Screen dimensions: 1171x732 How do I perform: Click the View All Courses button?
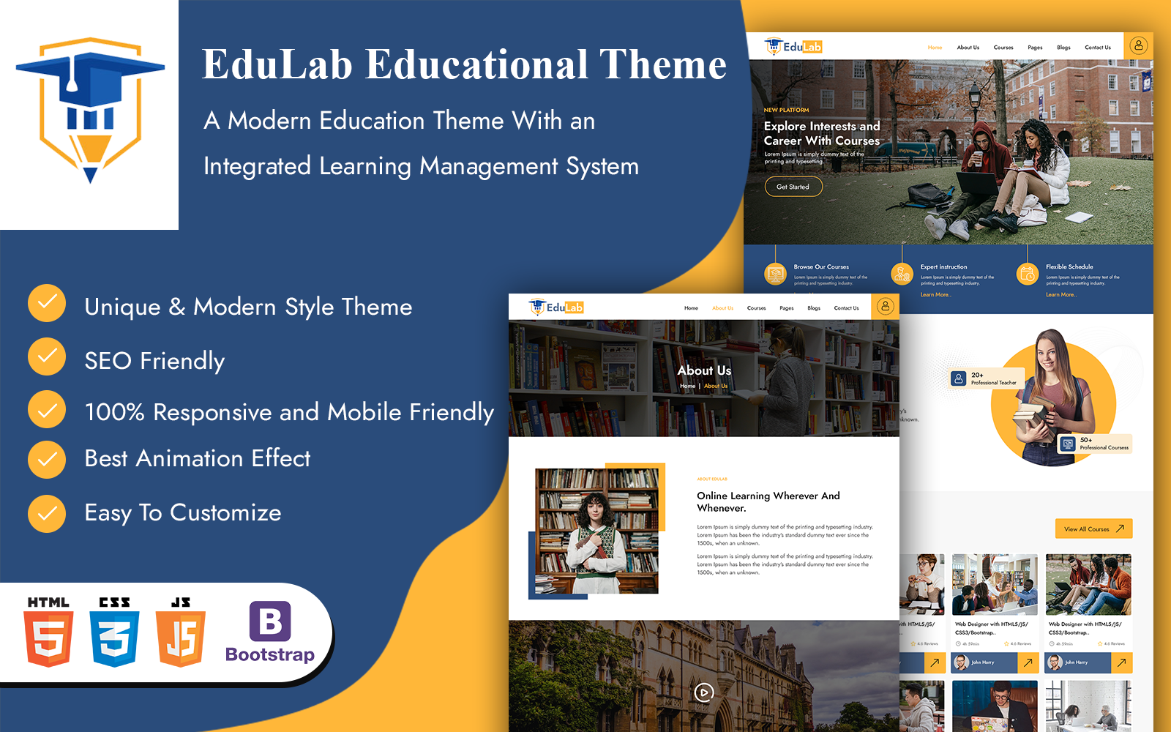1093,529
